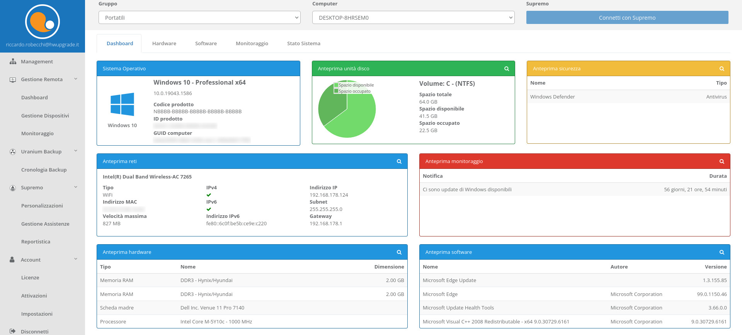The width and height of the screenshot is (742, 335).
Task: Click the IPv4 green checkmark
Action: pos(209,195)
